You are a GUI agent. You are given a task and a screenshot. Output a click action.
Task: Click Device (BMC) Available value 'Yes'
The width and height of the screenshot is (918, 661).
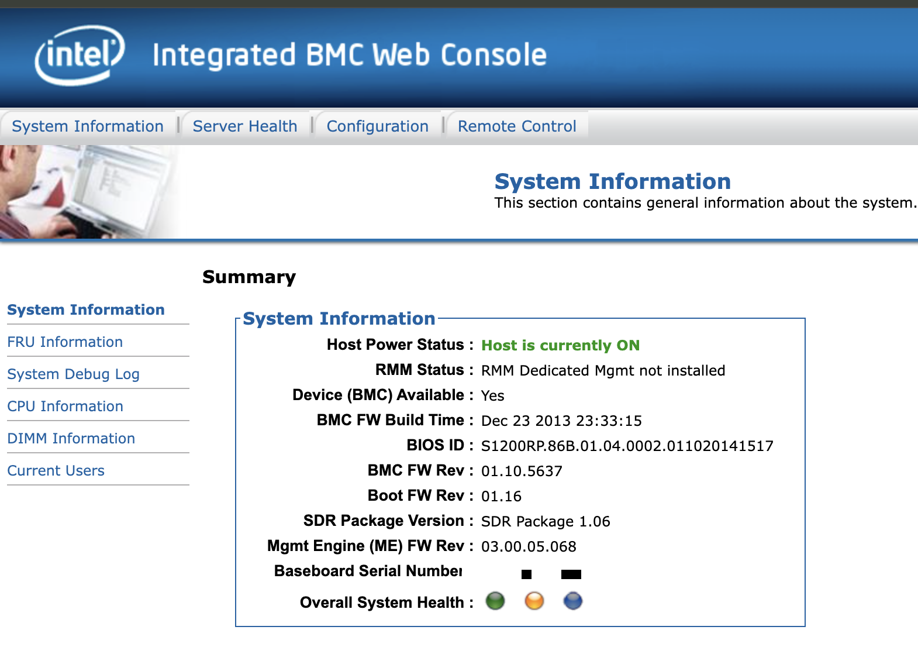click(492, 395)
